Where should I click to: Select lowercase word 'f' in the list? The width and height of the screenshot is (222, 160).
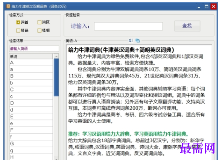[x=31, y=137]
